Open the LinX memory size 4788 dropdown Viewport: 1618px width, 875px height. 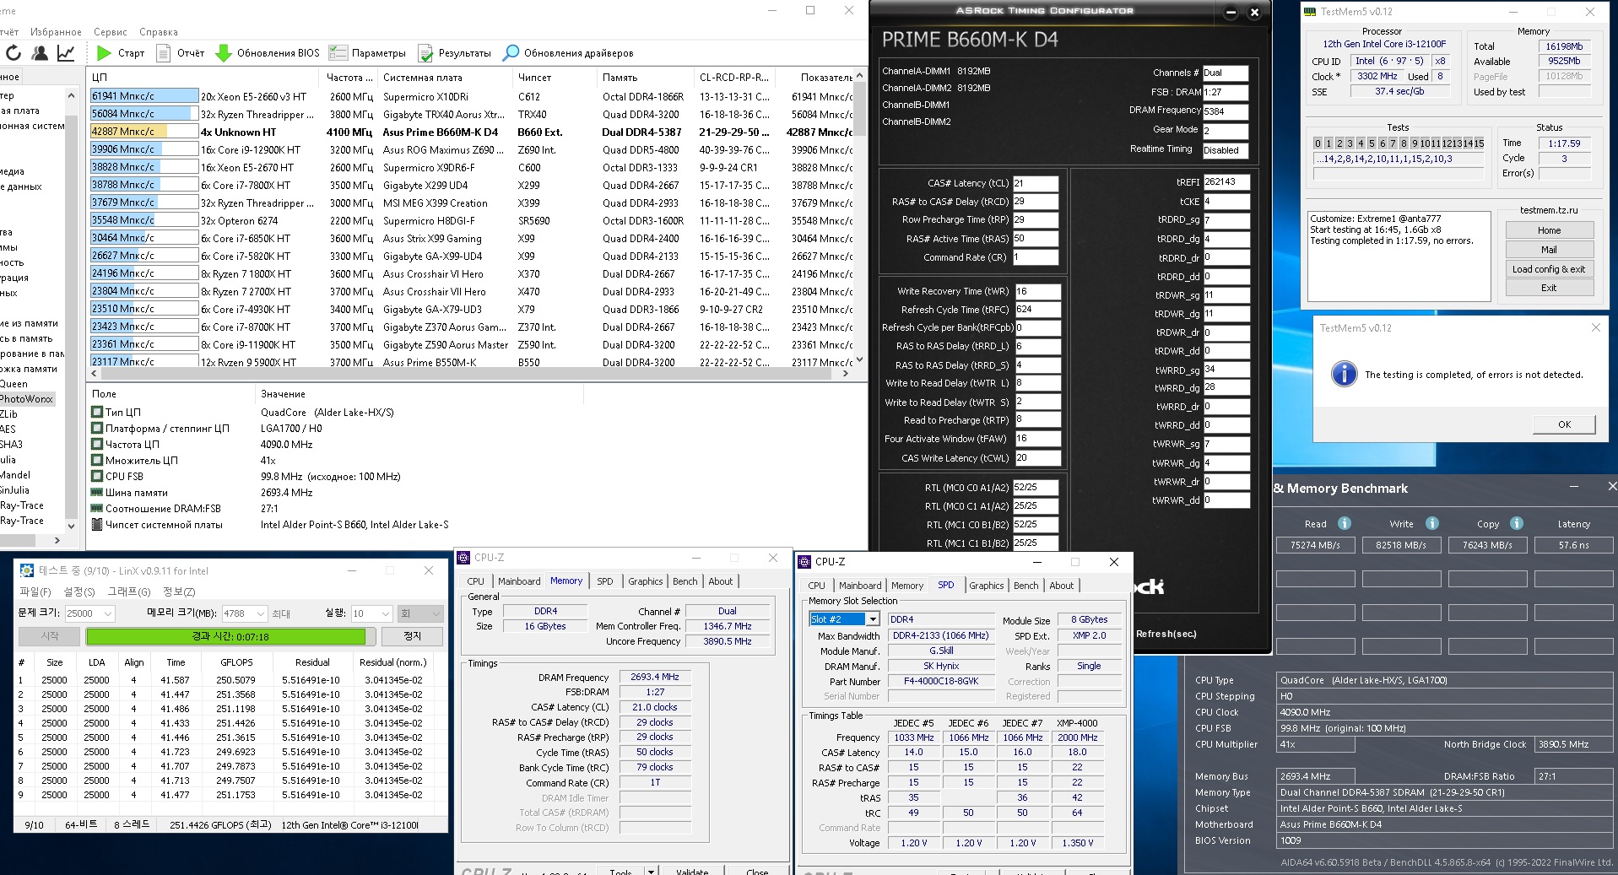click(261, 613)
